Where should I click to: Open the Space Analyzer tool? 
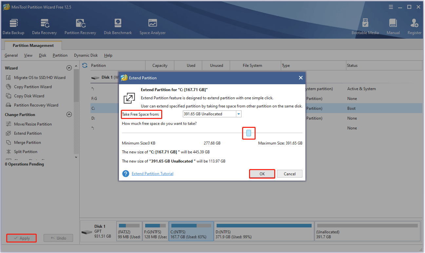pyautogui.click(x=152, y=27)
